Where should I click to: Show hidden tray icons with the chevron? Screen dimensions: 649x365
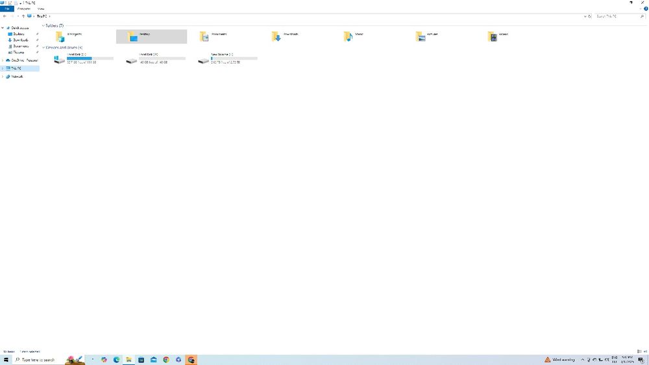[582, 360]
